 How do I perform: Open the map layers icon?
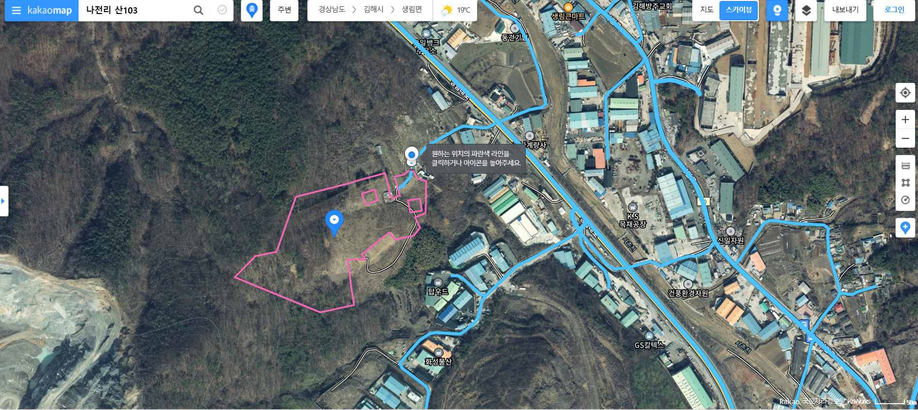coord(806,10)
